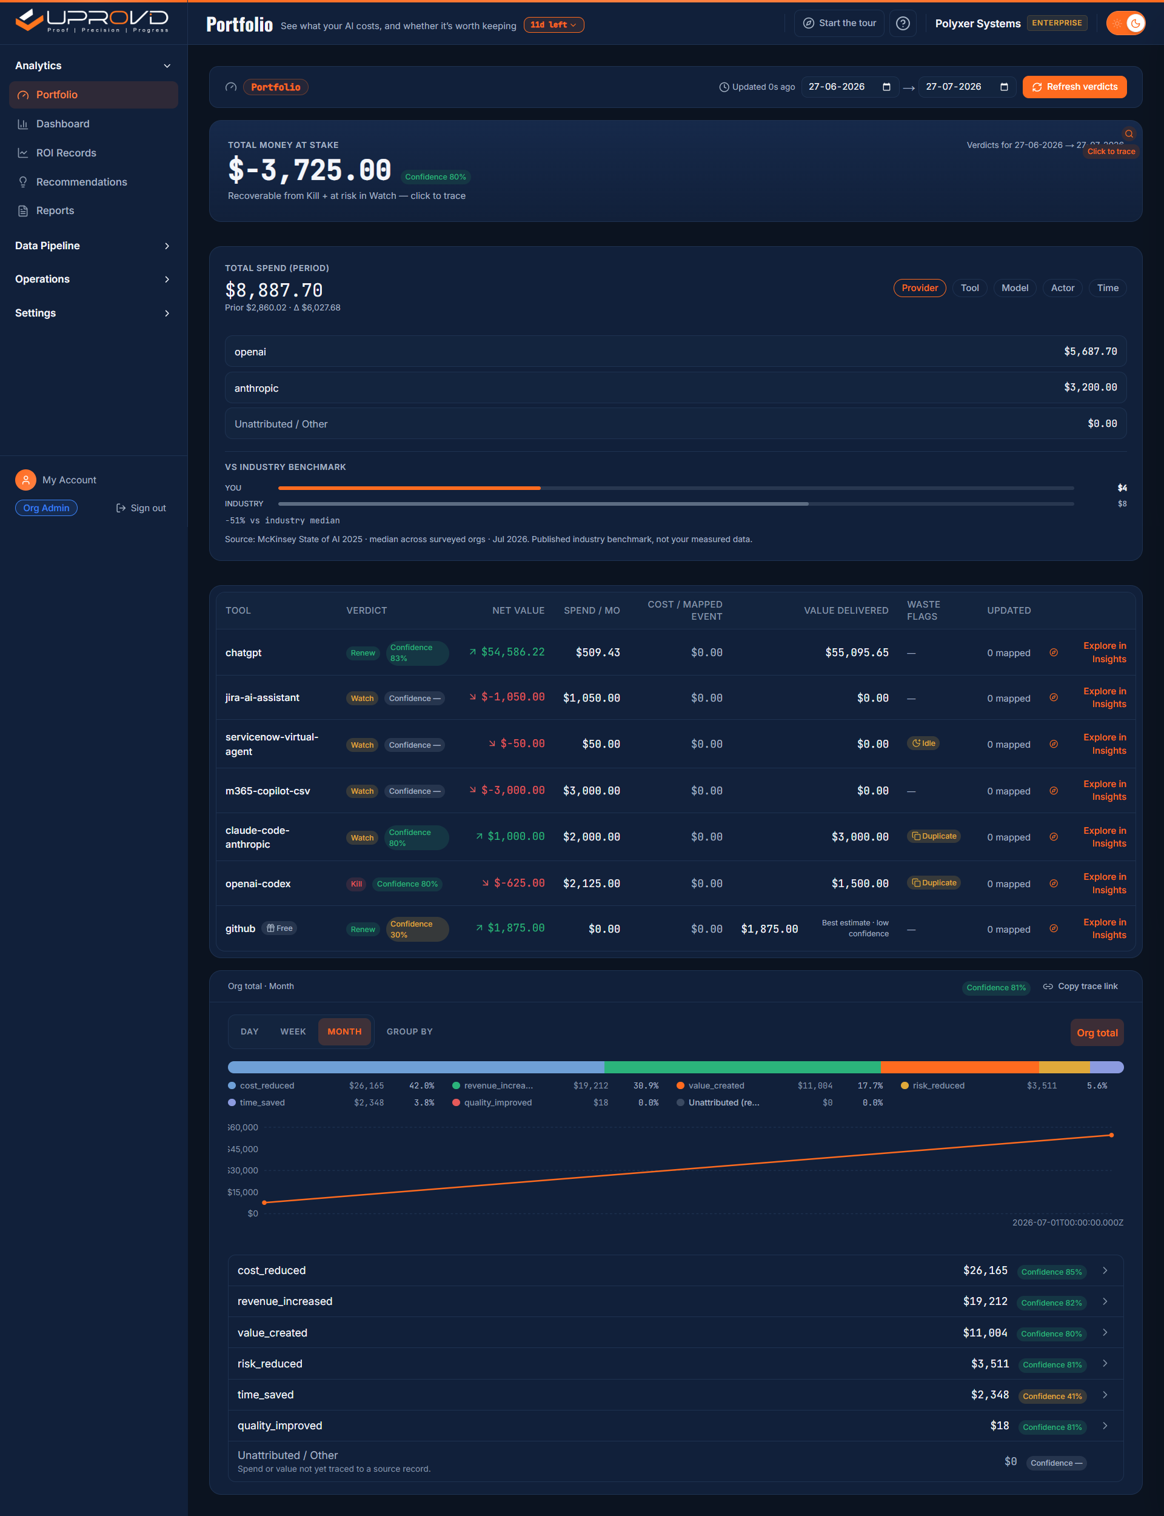Click the compass icon in jira-ai-assistant row
Viewport: 1164px width, 1516px height.
(x=1053, y=698)
